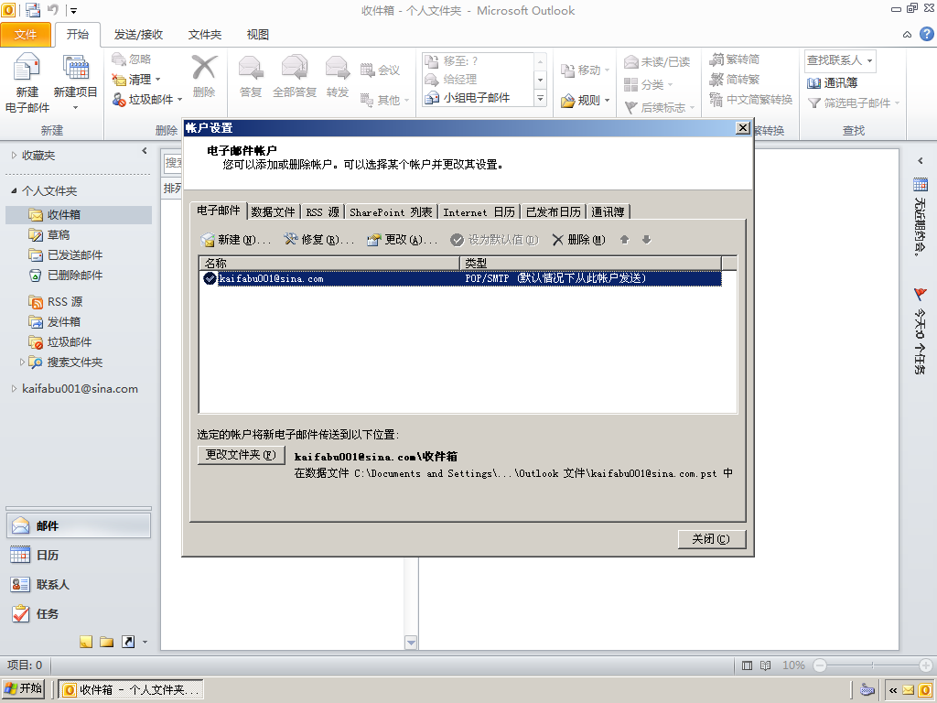
Task: Open the New Items (新建项目) icon
Action: [76, 67]
